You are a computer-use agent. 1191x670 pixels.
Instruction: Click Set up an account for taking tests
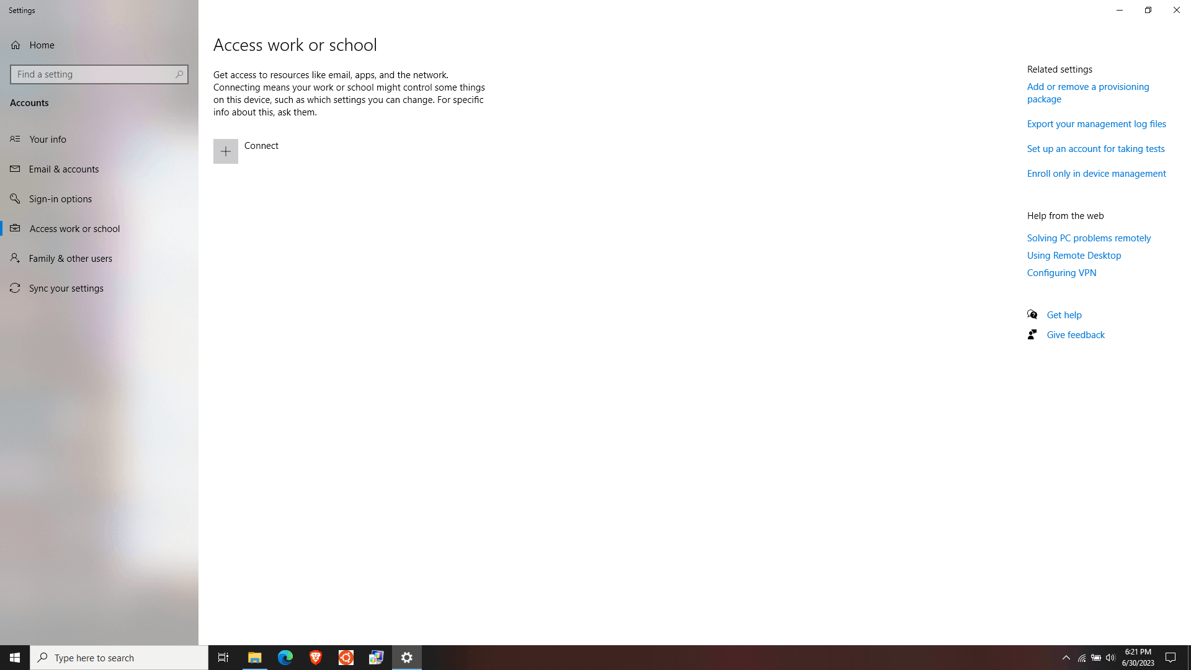(x=1095, y=148)
